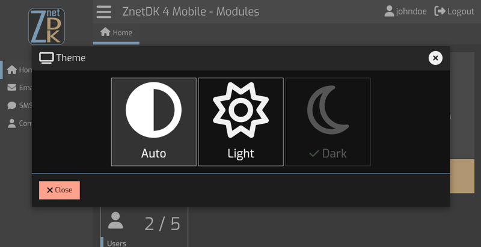Click the SMS speech bubble icon
The image size is (481, 247).
pyautogui.click(x=12, y=106)
